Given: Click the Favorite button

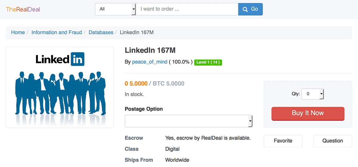Looking at the screenshot, I should [283, 141].
